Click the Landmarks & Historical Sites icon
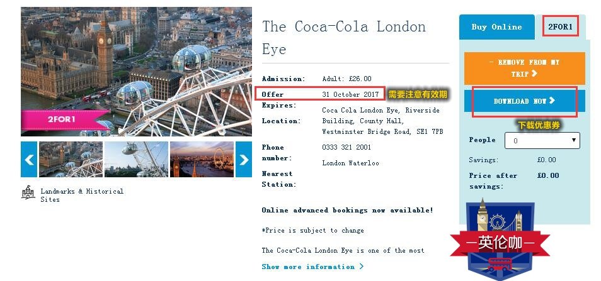This screenshot has height=281, width=601. click(28, 194)
